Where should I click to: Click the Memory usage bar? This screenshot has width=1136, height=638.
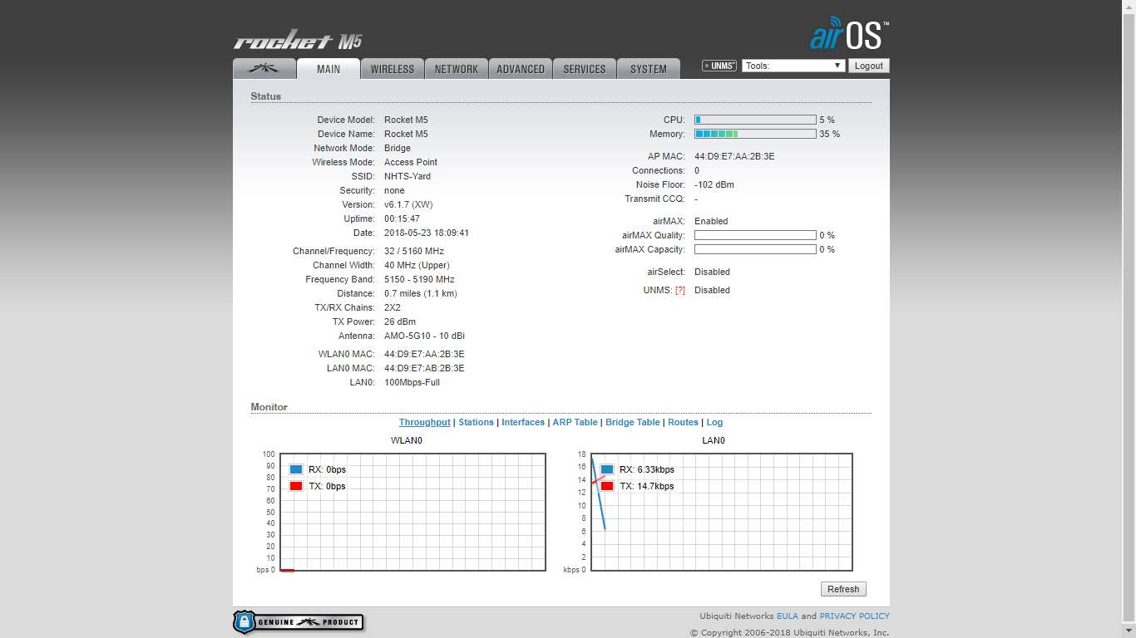click(x=755, y=134)
